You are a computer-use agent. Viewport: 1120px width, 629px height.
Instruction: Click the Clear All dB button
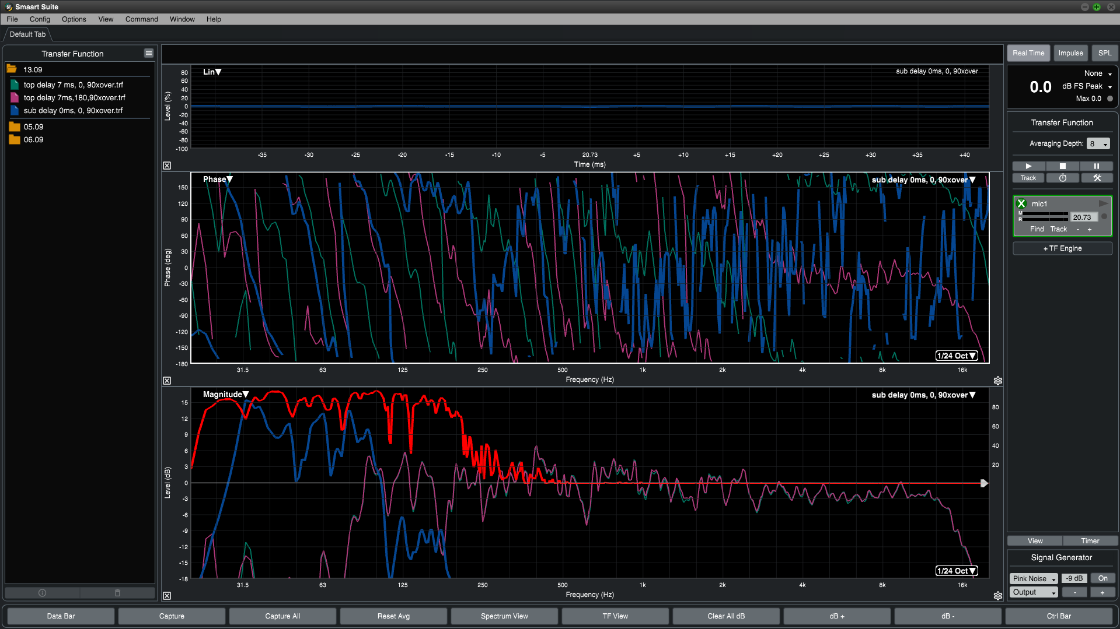pos(726,616)
